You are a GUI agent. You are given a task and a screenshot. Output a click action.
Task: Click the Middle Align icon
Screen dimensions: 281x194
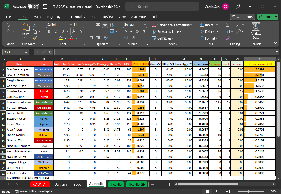[x=98, y=25]
